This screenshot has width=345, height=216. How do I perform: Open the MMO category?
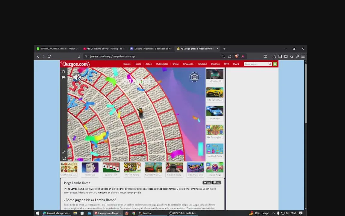point(226,64)
